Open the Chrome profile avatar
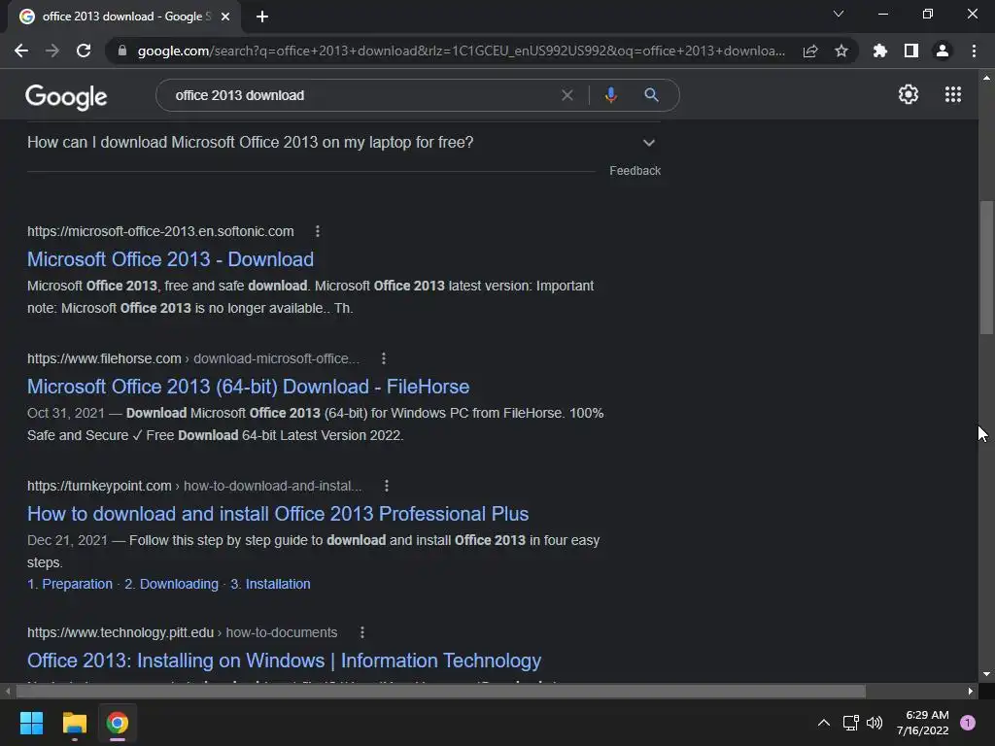Screen dimensions: 995x746 943,51
